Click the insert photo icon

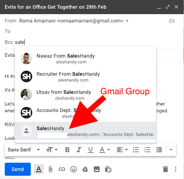coord(97,169)
